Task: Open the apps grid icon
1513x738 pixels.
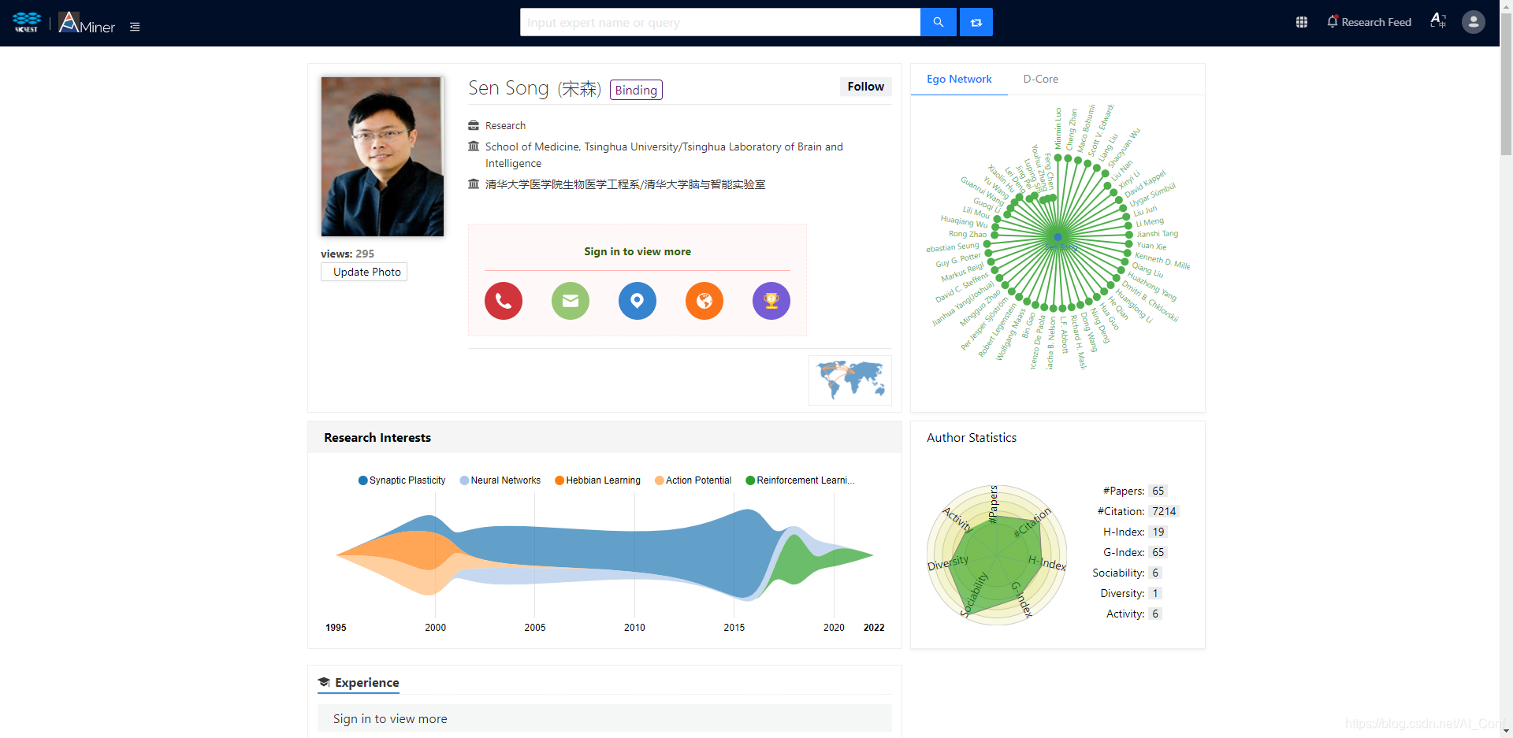Action: [1302, 22]
